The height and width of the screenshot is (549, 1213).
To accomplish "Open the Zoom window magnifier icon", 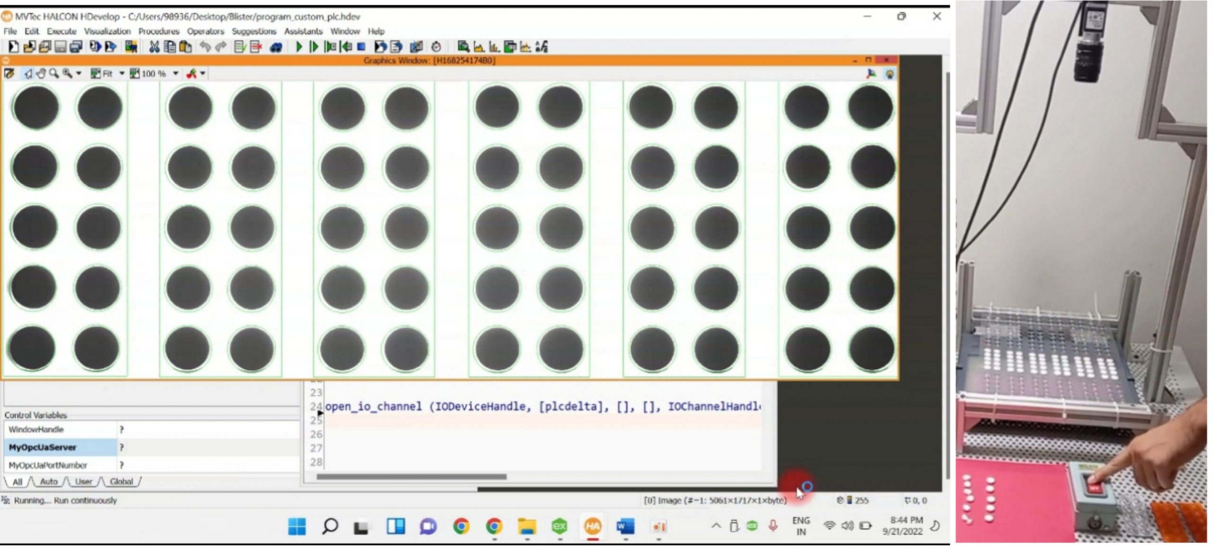I will [463, 47].
